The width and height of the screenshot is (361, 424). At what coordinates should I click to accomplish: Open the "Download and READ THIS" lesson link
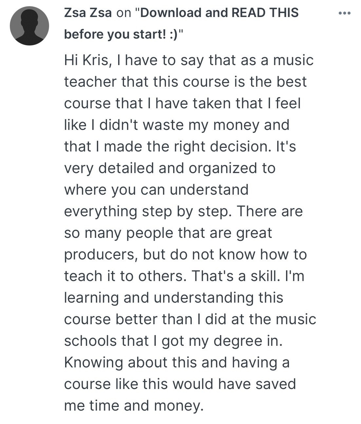click(219, 13)
